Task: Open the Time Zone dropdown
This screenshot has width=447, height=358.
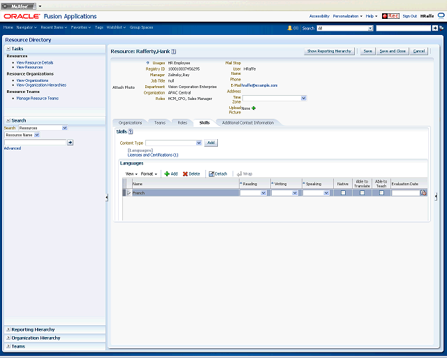Action: coord(304,98)
